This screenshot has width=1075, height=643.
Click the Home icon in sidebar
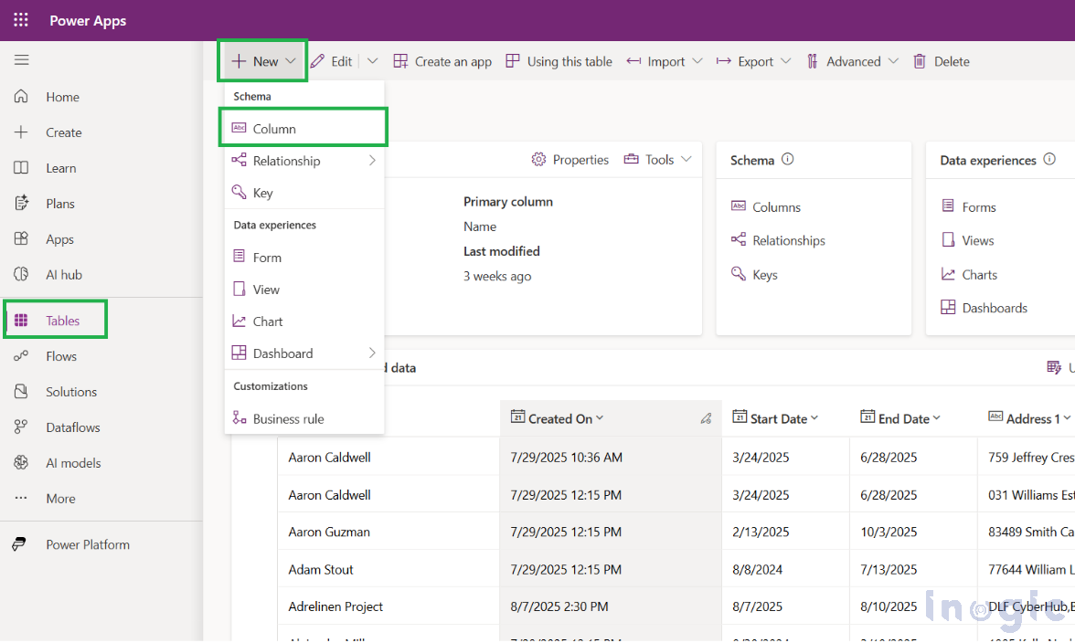click(21, 97)
